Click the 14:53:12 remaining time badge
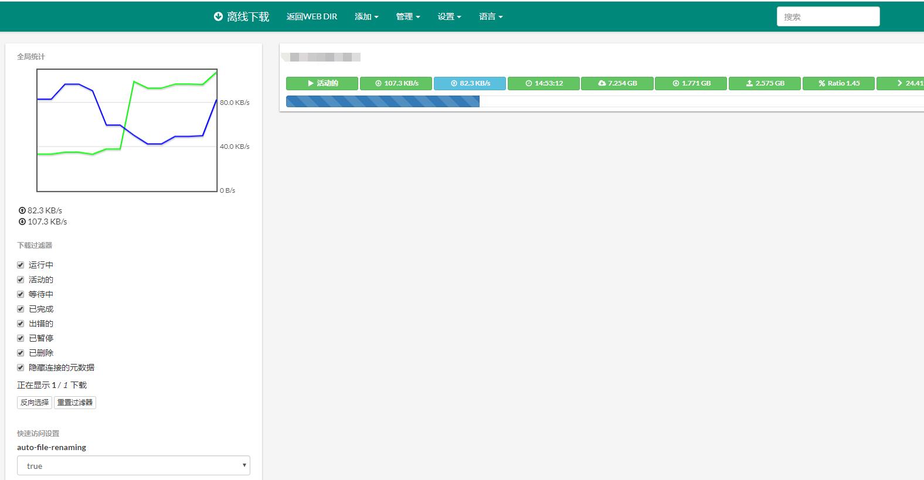The width and height of the screenshot is (924, 480). [543, 83]
